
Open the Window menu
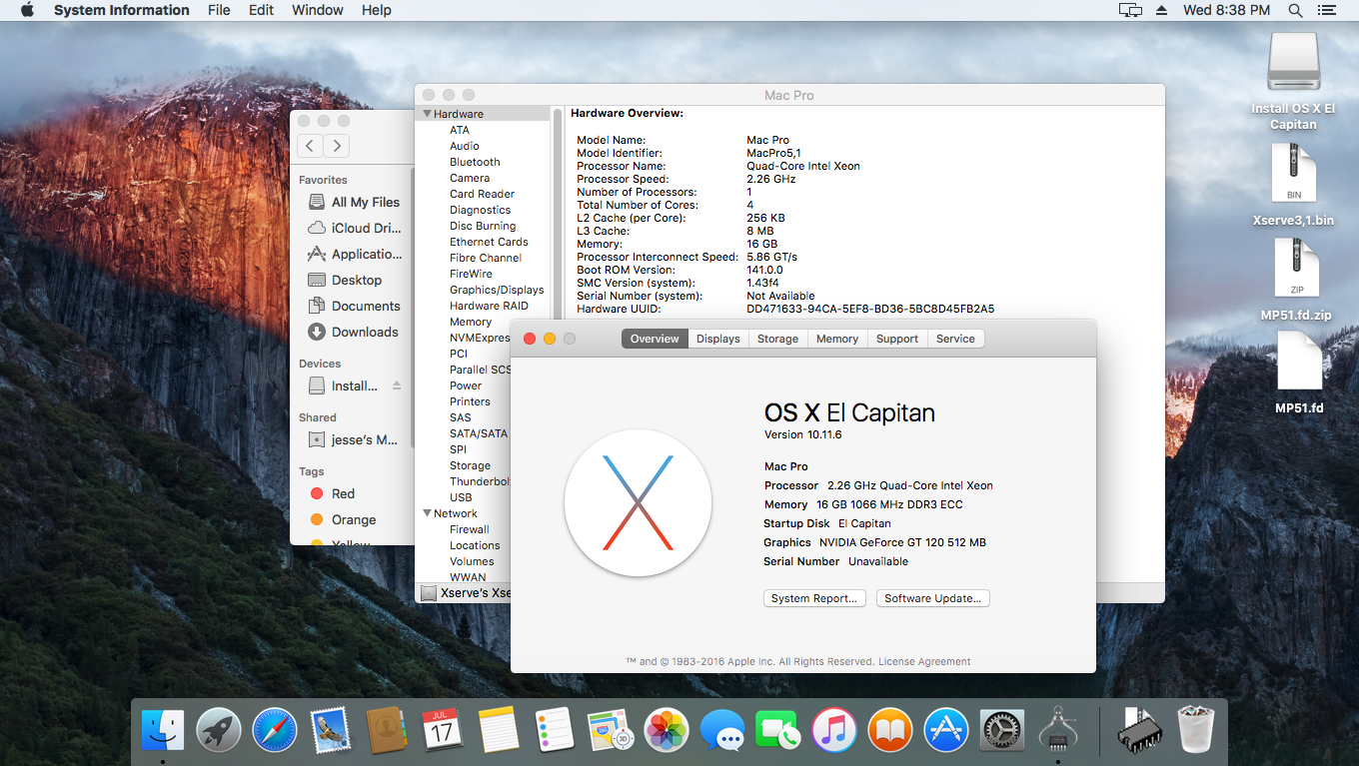pos(318,10)
